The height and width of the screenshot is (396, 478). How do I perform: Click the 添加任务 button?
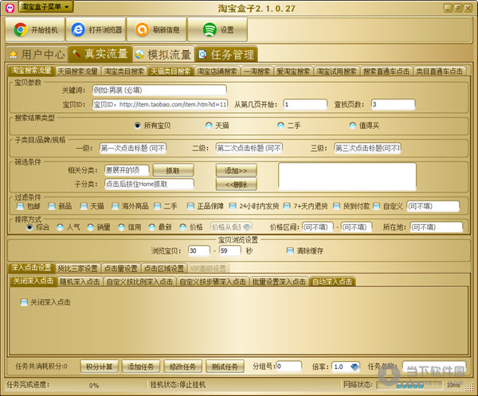tap(141, 367)
